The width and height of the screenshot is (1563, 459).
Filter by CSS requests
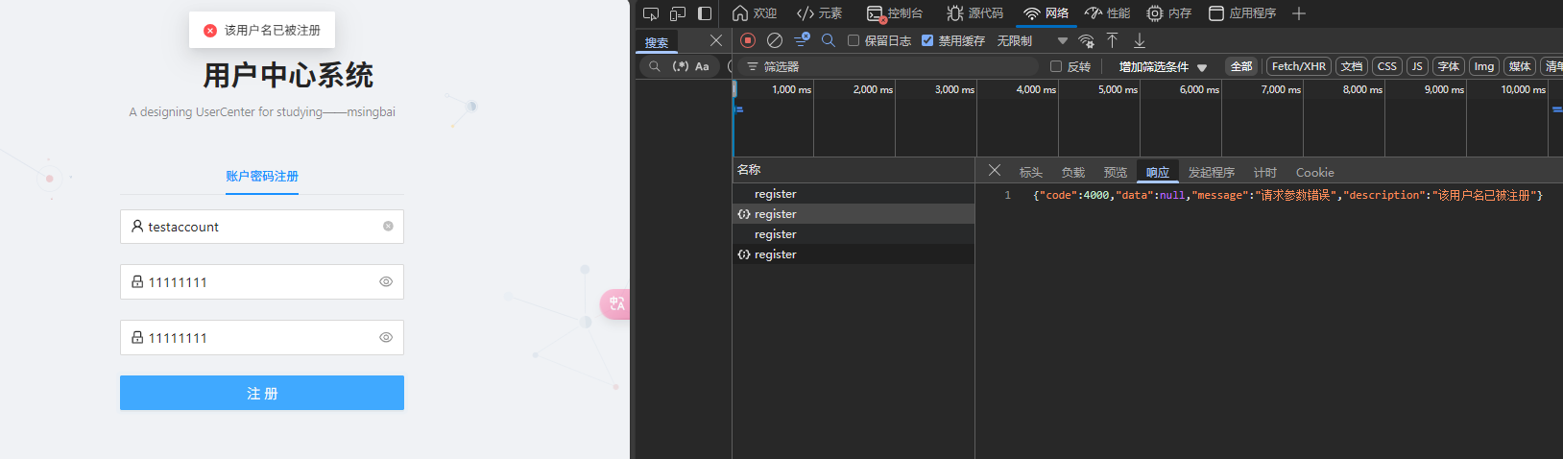(x=1387, y=66)
